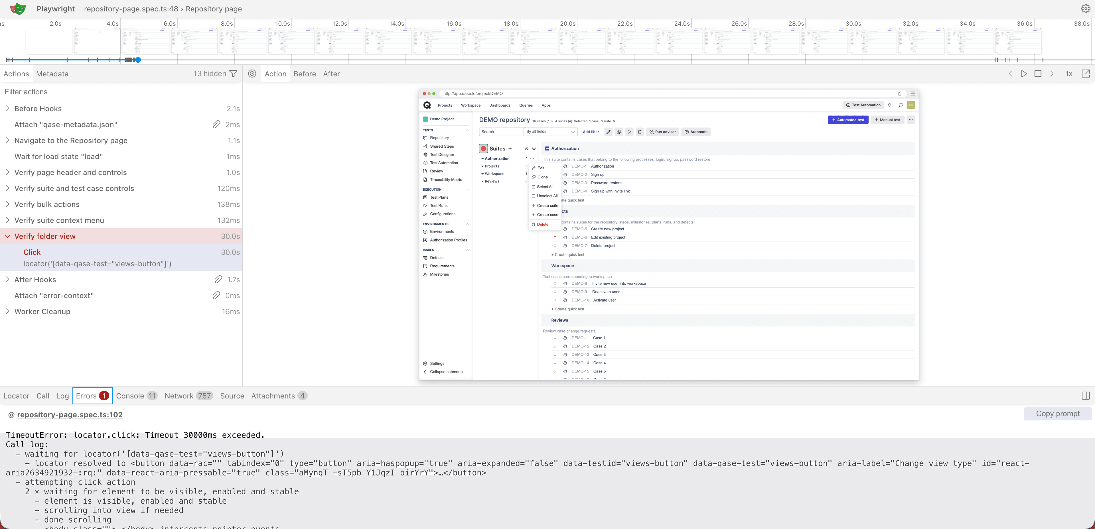Open three-dot menu beside Manual test
The width and height of the screenshot is (1095, 529).
coord(911,120)
